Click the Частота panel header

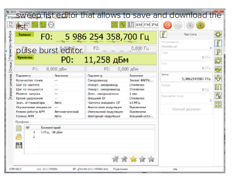tap(190, 34)
